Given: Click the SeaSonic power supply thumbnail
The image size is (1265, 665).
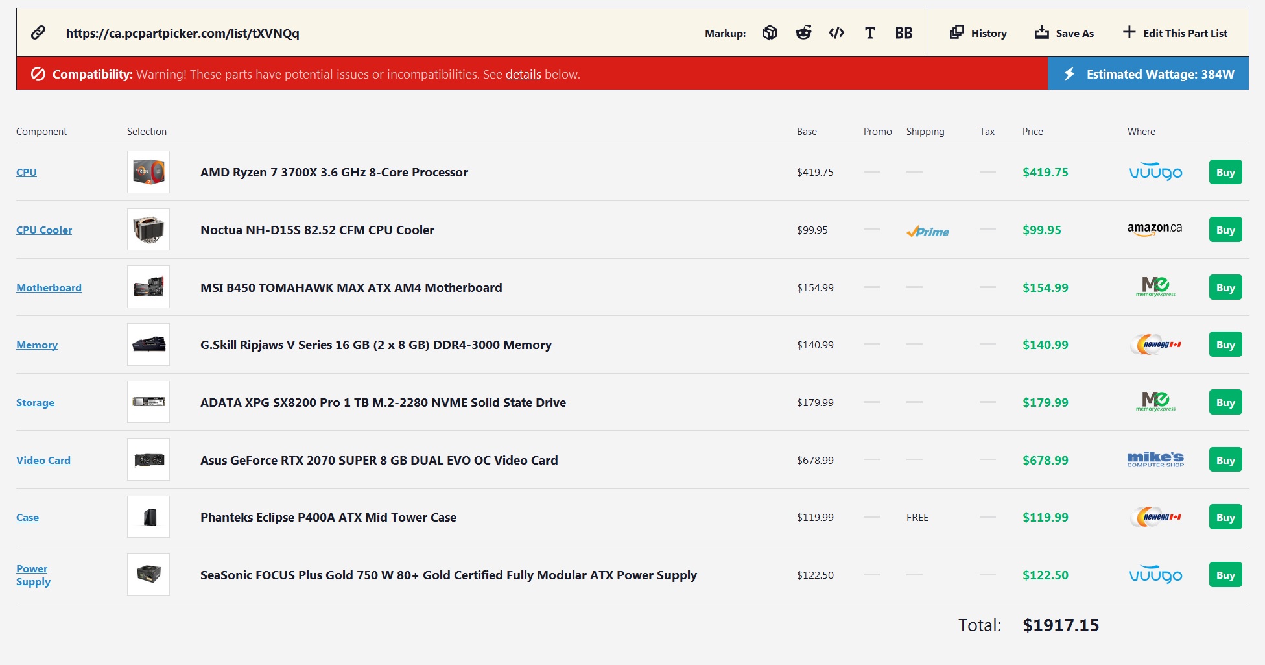Looking at the screenshot, I should 148,575.
